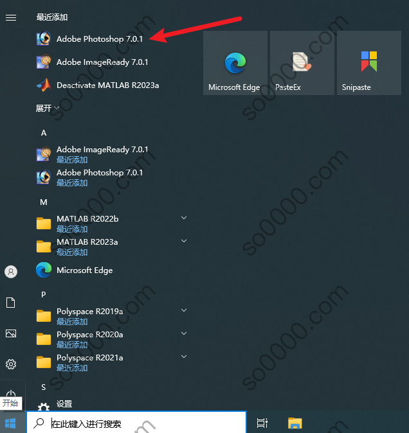
Task: Open Documents from the Start sidebar
Action: [11, 303]
